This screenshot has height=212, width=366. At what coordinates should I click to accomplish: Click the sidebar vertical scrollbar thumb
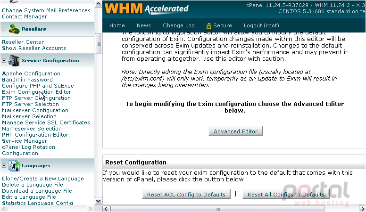coord(98,44)
